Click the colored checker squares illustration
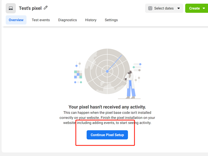 click(x=78, y=75)
